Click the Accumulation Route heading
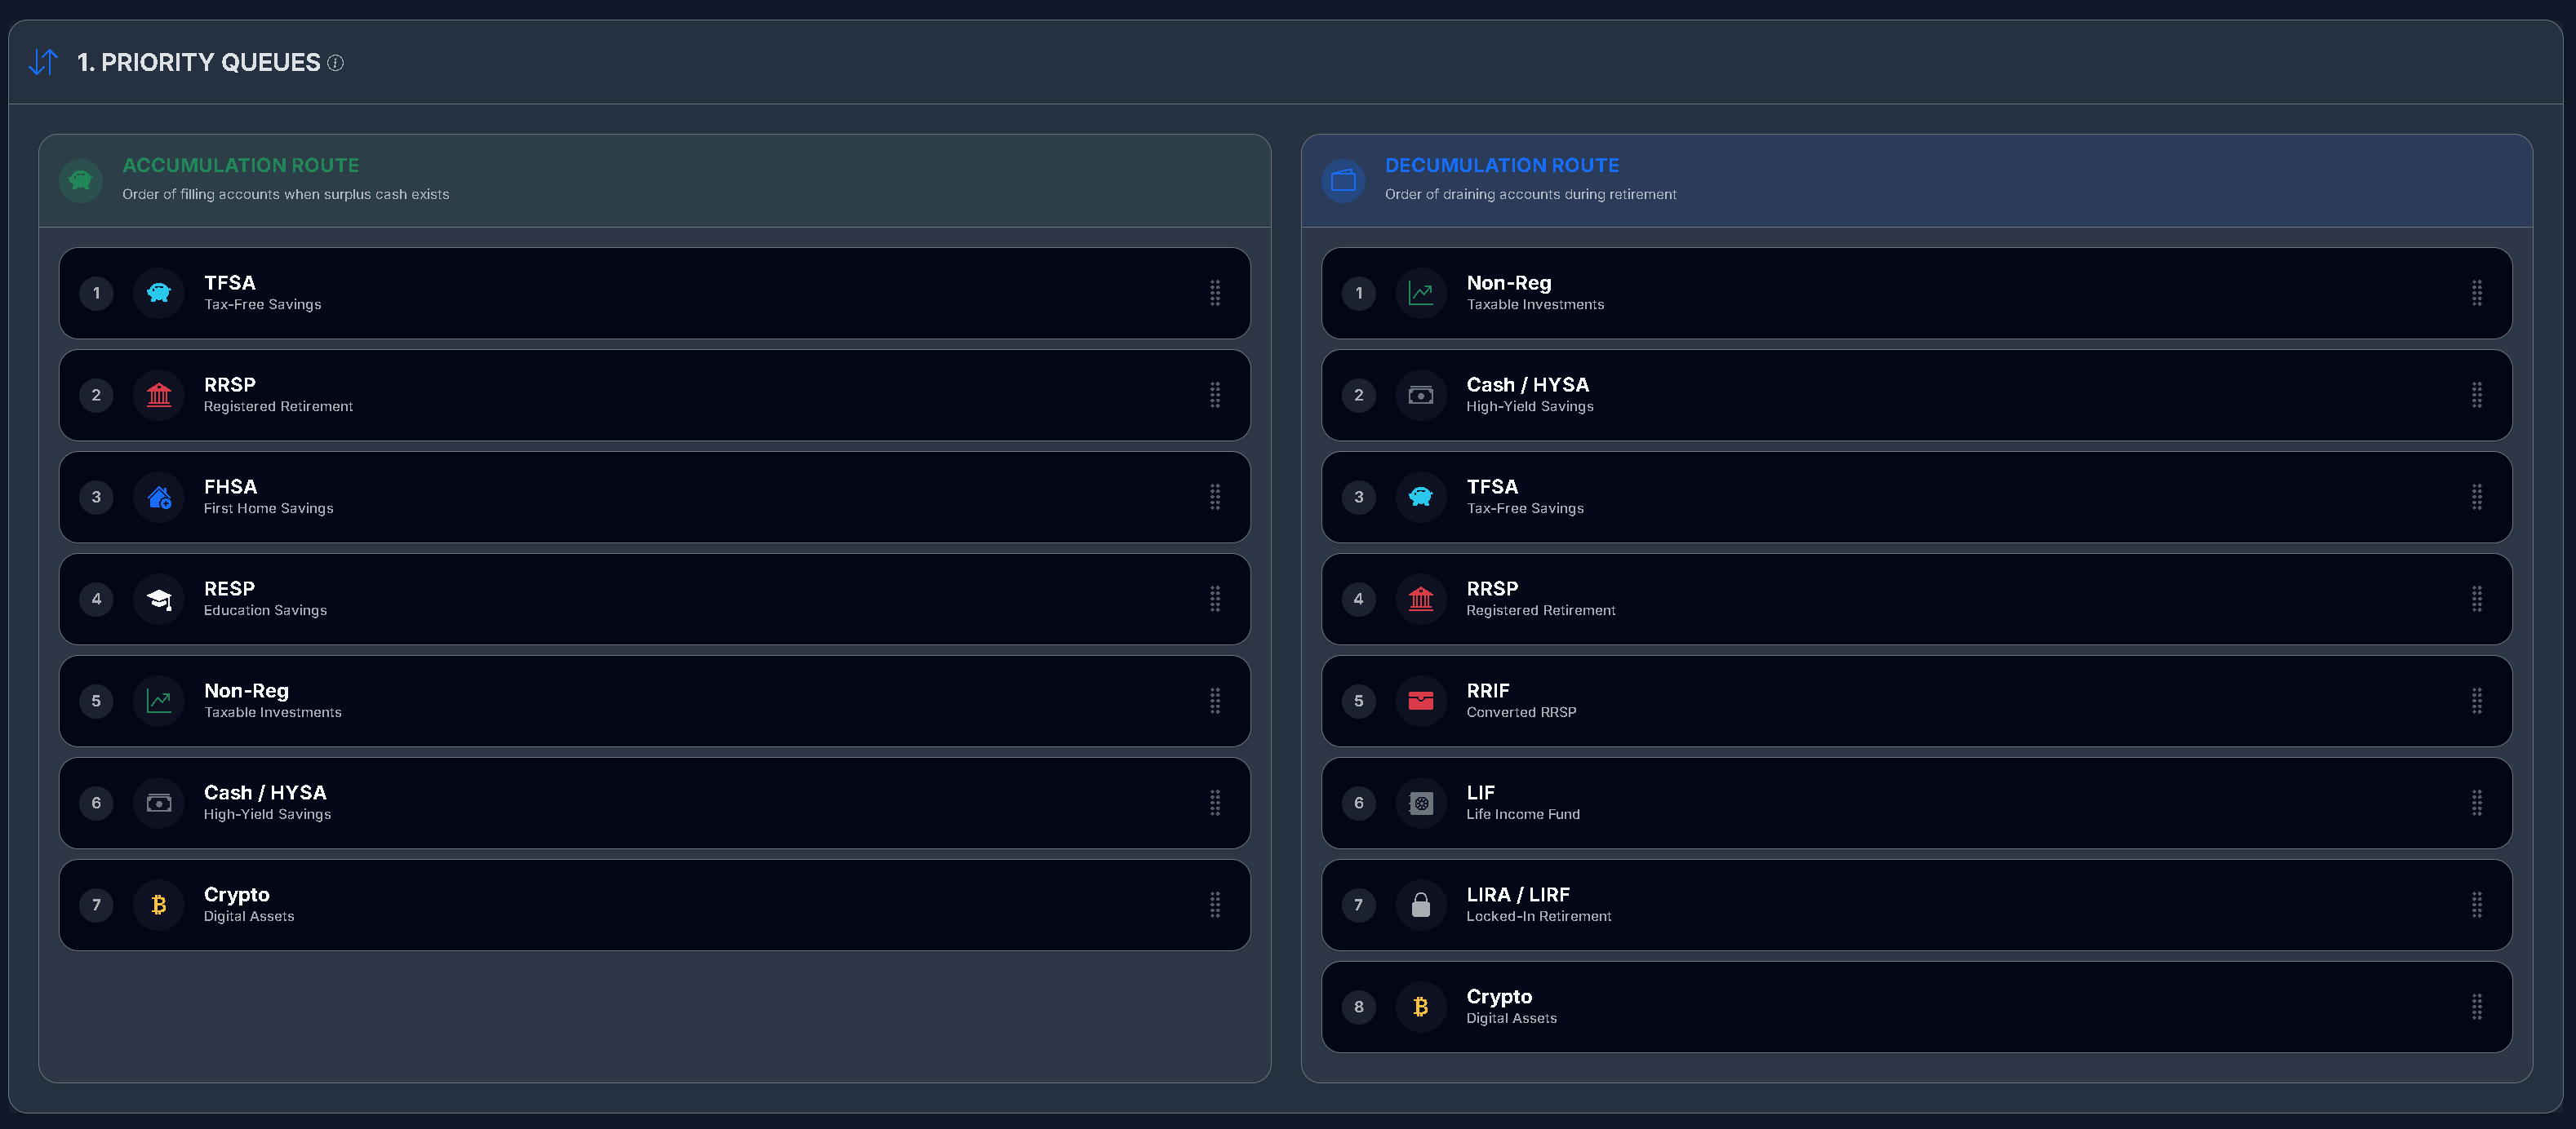The width and height of the screenshot is (2576, 1129). 241,165
